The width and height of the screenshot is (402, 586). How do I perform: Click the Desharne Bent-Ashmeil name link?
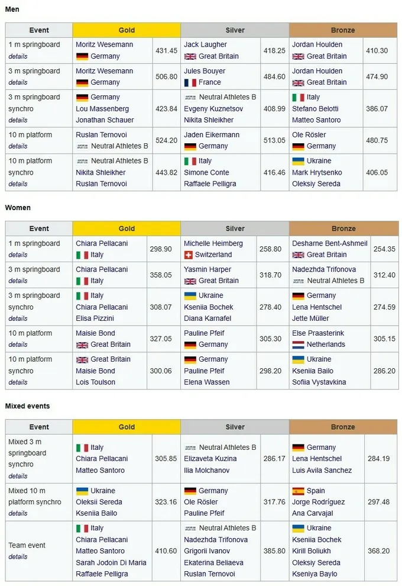[330, 244]
